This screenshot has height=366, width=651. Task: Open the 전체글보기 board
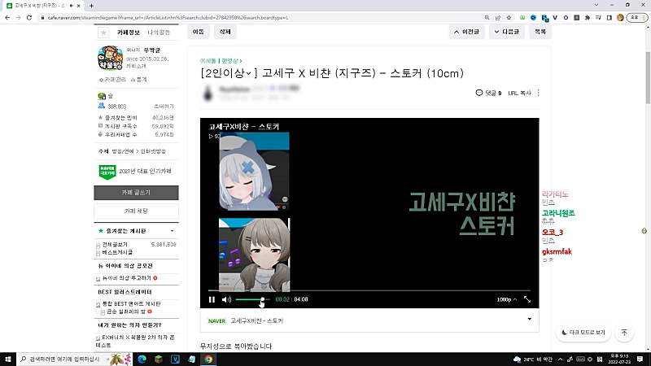coord(115,245)
